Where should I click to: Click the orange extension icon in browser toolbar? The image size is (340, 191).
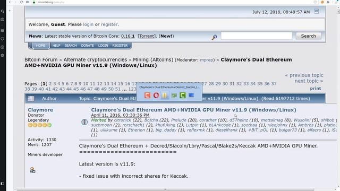click(x=322, y=2)
